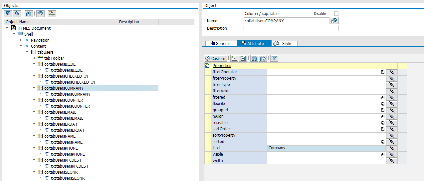Open the Style tab
Screen dimensions: 424x181
(x=284, y=43)
